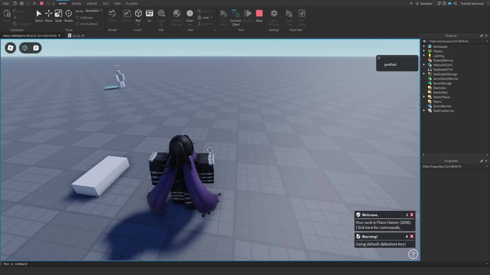Toggle the Collisions checkbox
Screen dimensions: 490x275
click(77, 18)
